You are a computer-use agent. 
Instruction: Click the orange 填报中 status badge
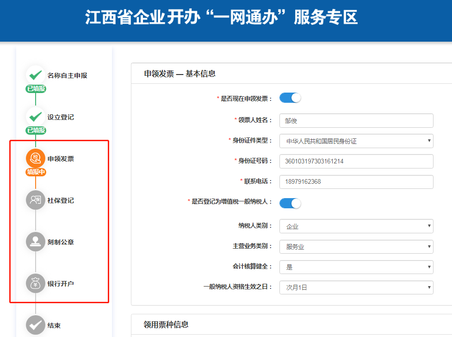36,172
